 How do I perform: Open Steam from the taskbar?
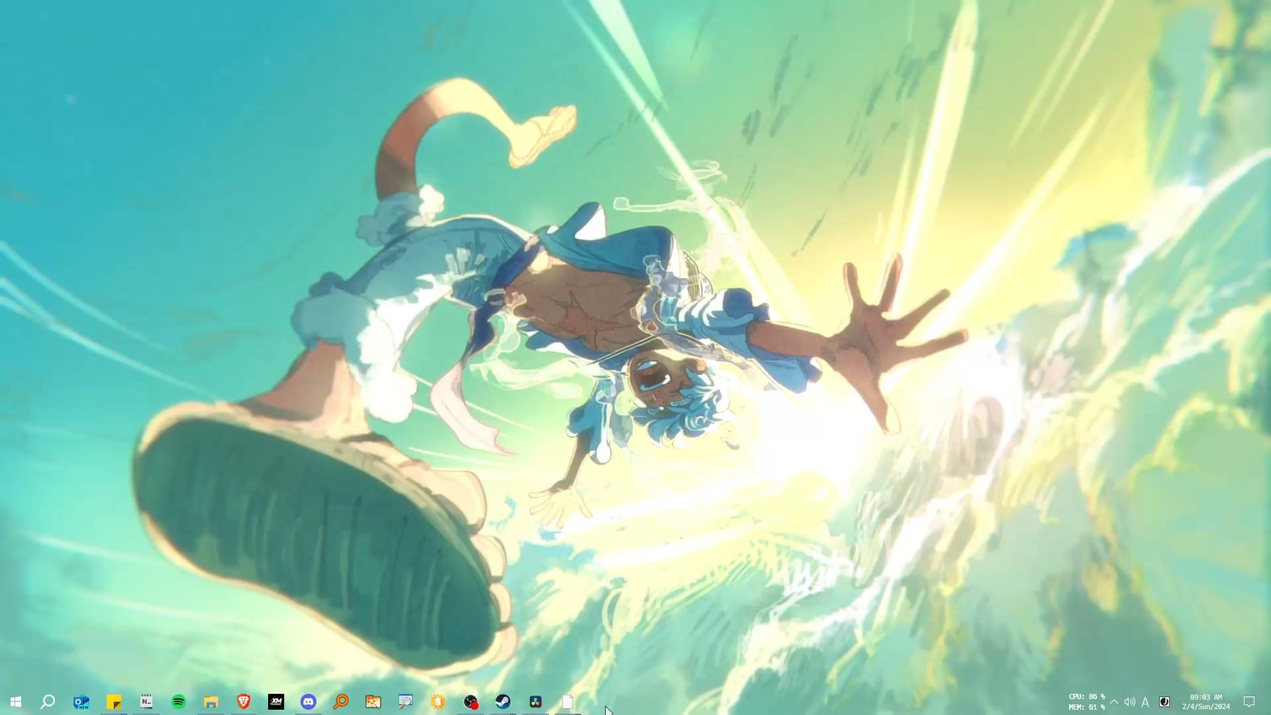pos(503,702)
